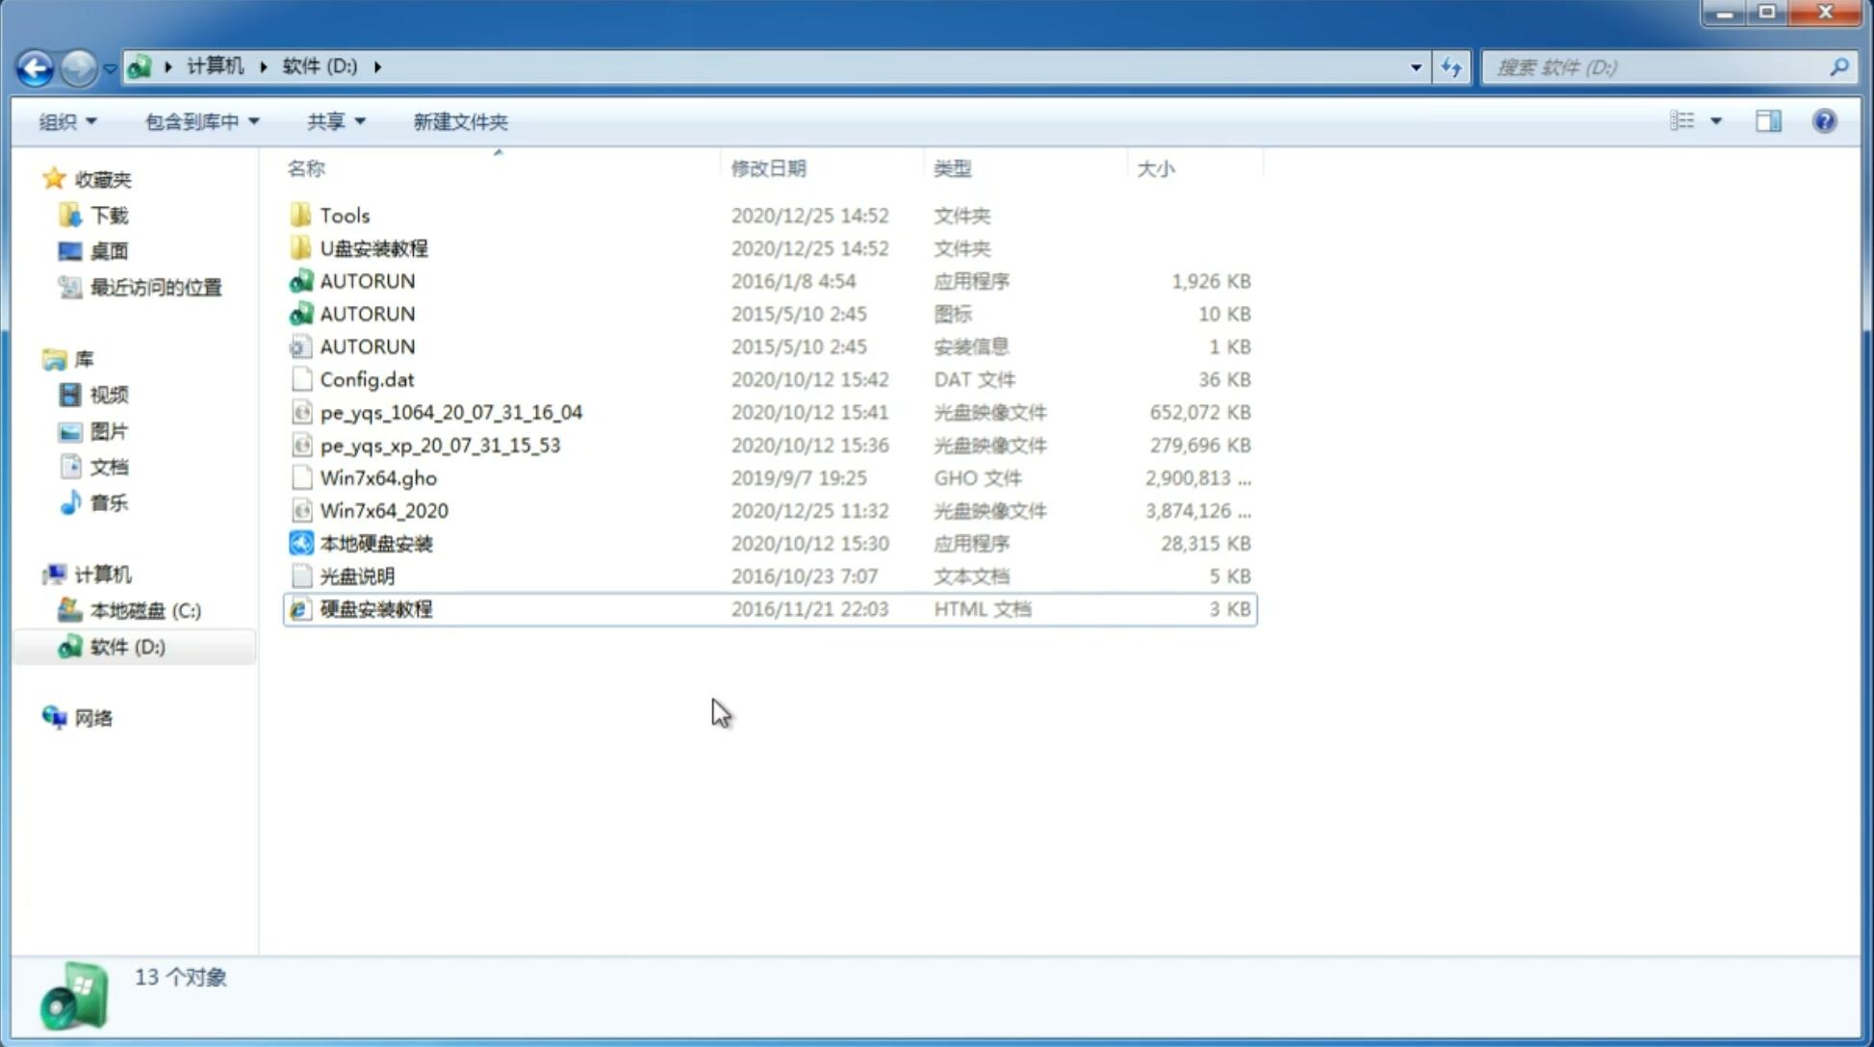The height and width of the screenshot is (1047, 1874).
Task: Open 本地硬盘安装 application
Action: pos(375,543)
